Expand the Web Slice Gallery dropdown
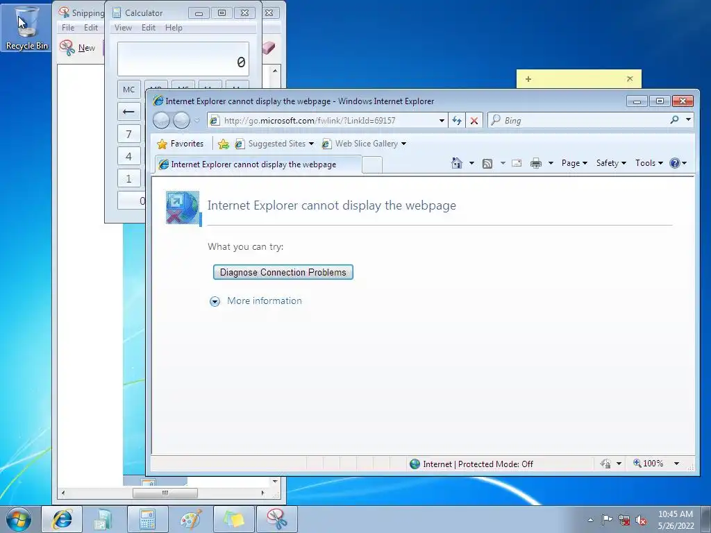This screenshot has width=711, height=533. pos(403,144)
